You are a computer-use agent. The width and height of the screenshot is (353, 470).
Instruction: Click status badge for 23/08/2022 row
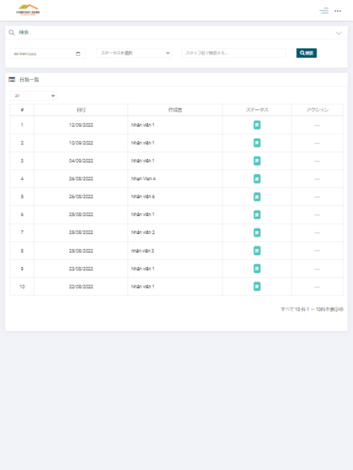coord(257,269)
